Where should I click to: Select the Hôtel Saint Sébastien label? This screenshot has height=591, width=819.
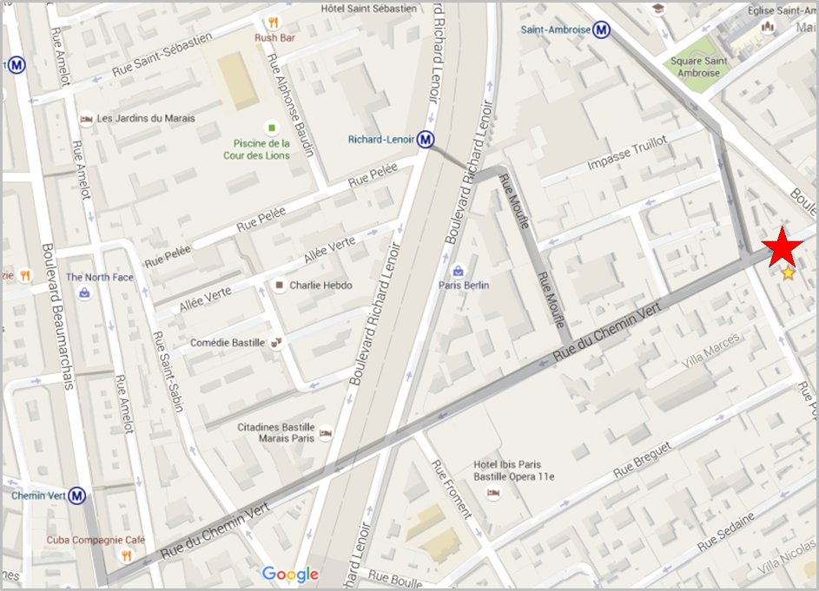coord(369,9)
